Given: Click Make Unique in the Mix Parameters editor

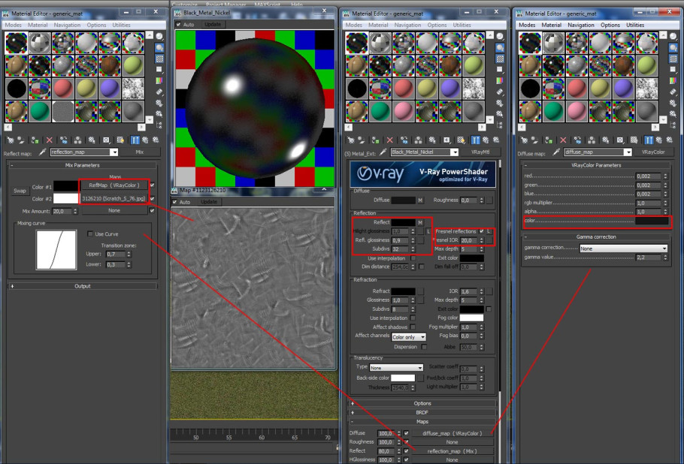Looking at the screenshot, I should pos(77,140).
